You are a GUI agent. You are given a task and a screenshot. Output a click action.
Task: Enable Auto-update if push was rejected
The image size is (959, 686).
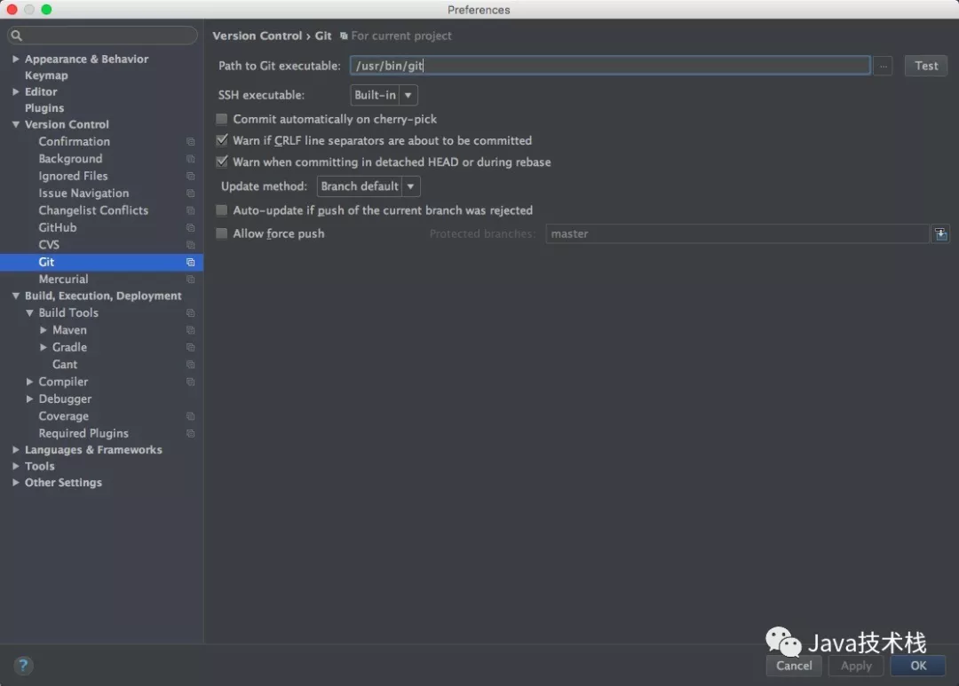pos(222,210)
